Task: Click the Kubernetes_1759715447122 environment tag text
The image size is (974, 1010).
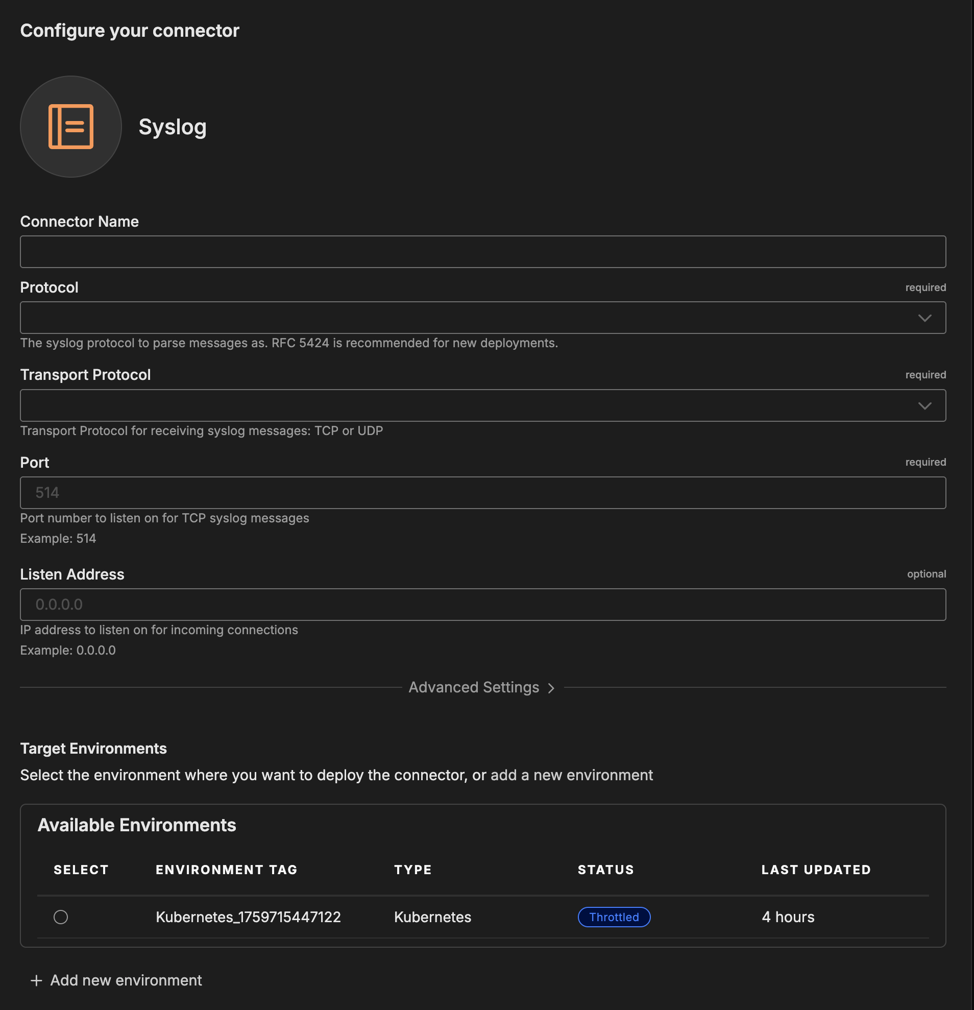Action: click(x=248, y=917)
